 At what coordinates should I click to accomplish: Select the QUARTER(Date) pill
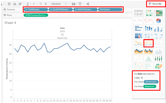(61, 10)
